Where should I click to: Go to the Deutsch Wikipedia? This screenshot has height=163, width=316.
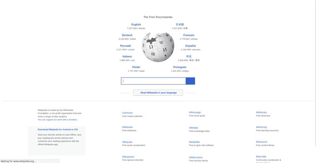[x=127, y=35]
